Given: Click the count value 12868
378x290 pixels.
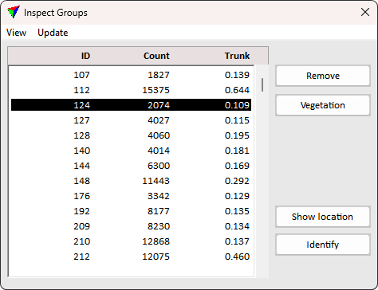Looking at the screenshot, I should pyautogui.click(x=156, y=241).
